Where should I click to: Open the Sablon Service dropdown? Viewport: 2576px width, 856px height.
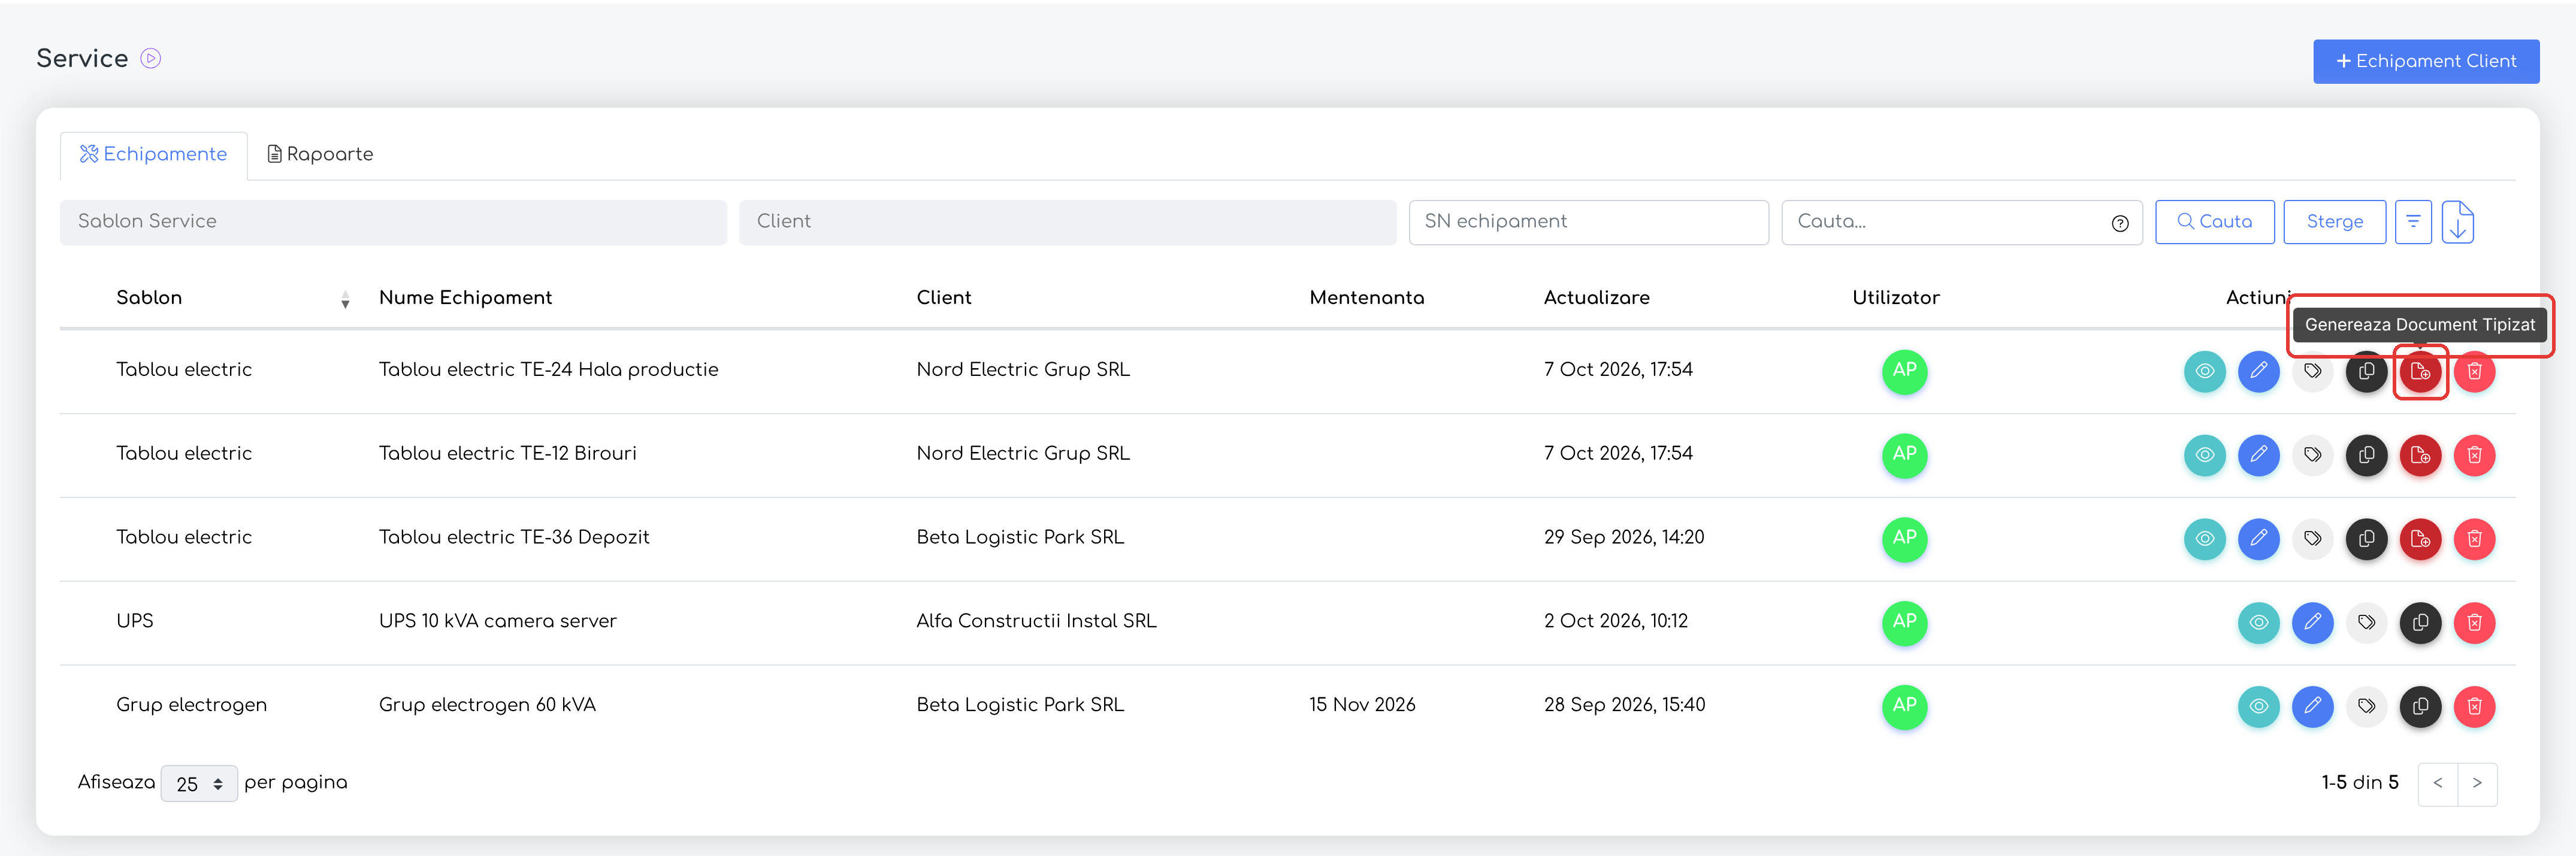coord(393,221)
